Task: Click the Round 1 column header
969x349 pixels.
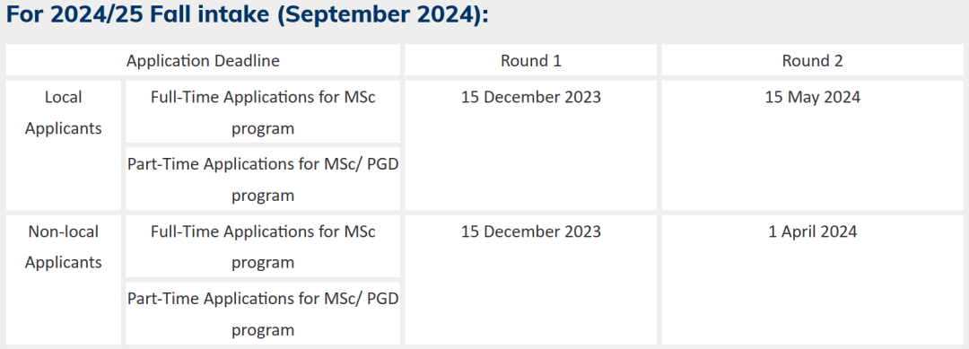Action: click(x=531, y=60)
